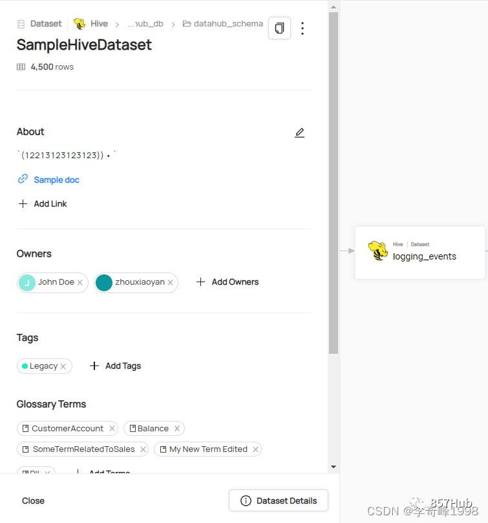Open the SomeTermRelatedToSales glossary term
The image size is (488, 523).
83,449
